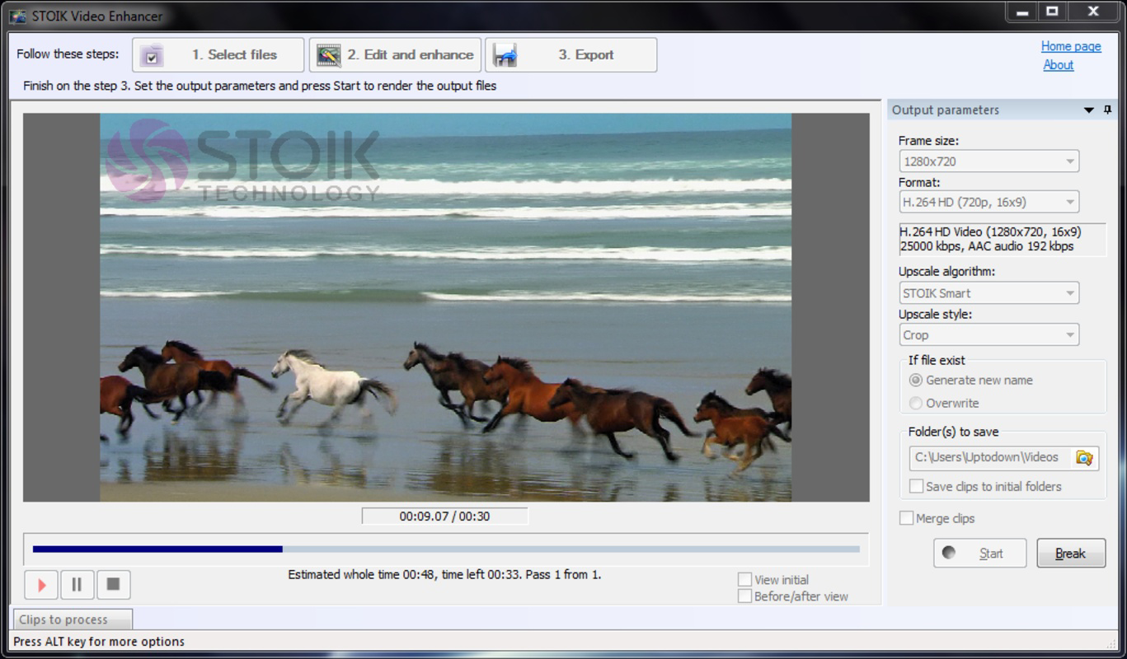Select the Overwrite option
1127x659 pixels.
944,404
